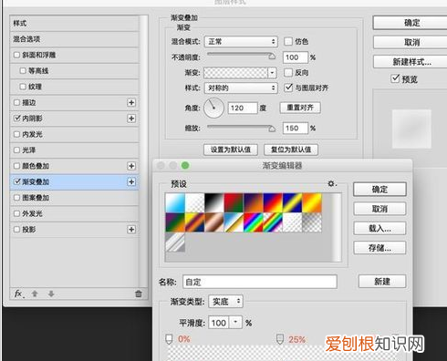Click 取消 in the layer style dialog

pyautogui.click(x=411, y=42)
